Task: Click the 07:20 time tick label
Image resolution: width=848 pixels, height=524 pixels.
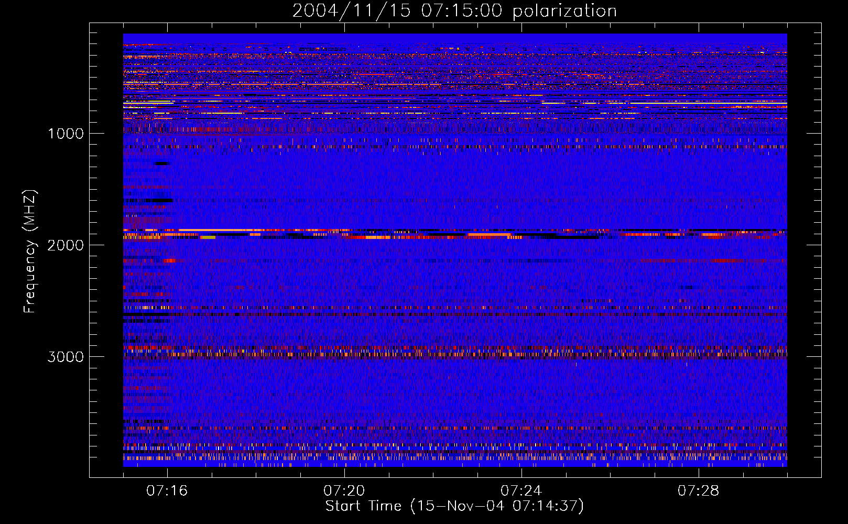Action: coord(344,491)
